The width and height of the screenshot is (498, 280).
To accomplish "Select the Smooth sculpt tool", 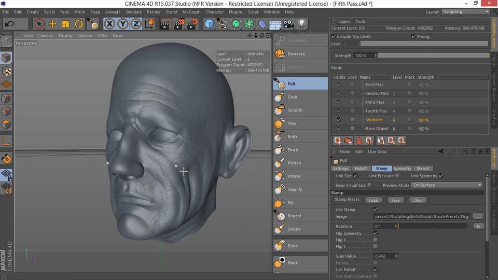I will click(x=295, y=110).
